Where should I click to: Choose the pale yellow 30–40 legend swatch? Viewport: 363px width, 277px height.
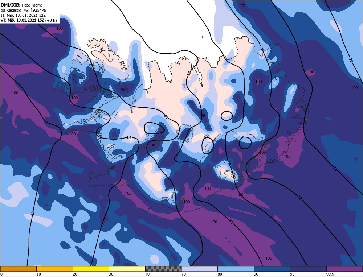[x=127, y=269]
